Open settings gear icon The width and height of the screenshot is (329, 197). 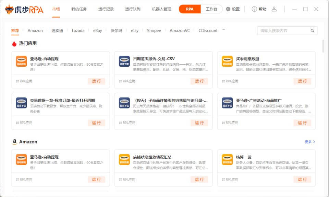pyautogui.click(x=228, y=9)
